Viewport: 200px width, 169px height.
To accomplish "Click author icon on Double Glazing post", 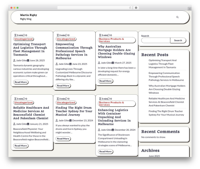I will pyautogui.click(x=99, y=63).
